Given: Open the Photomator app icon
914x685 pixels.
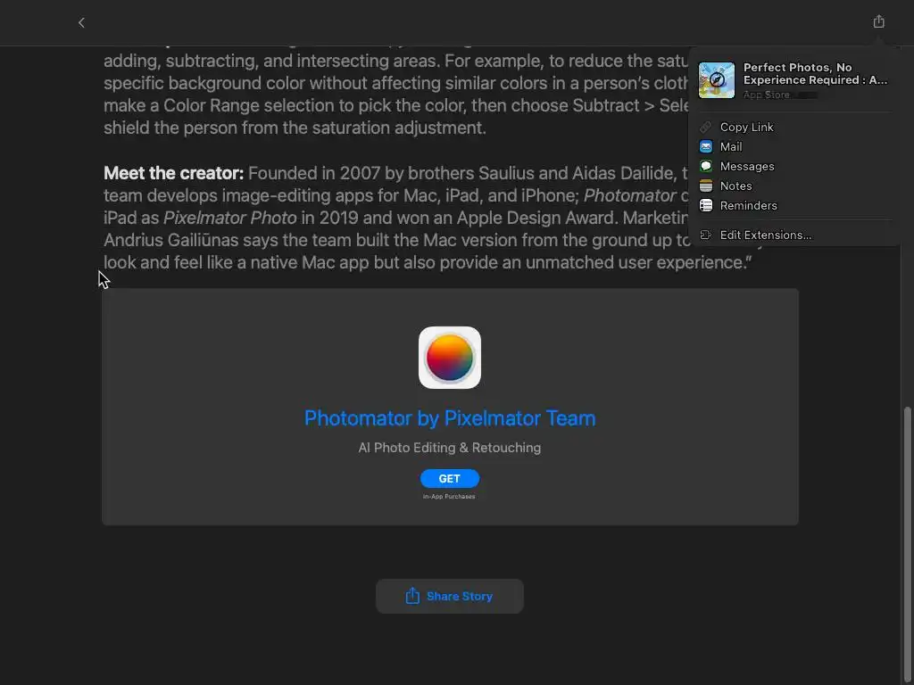Looking at the screenshot, I should pos(450,358).
